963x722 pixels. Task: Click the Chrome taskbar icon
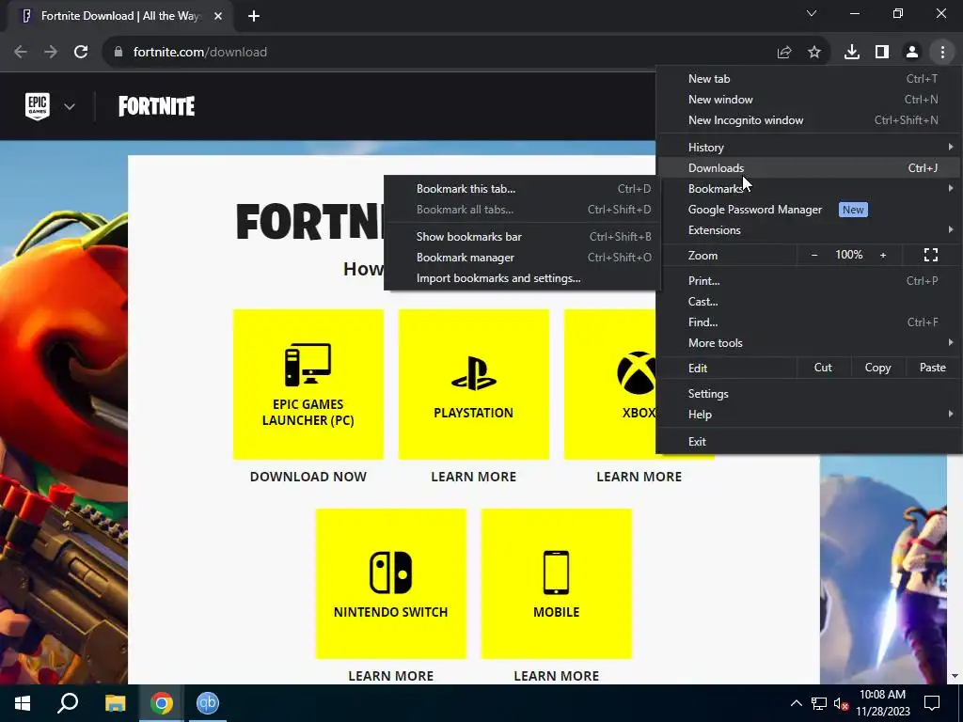162,703
